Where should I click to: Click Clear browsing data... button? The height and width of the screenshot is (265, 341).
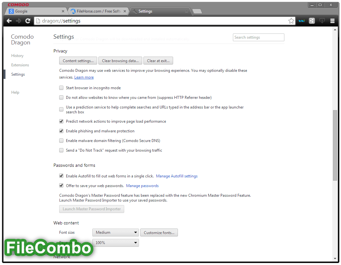pos(120,61)
